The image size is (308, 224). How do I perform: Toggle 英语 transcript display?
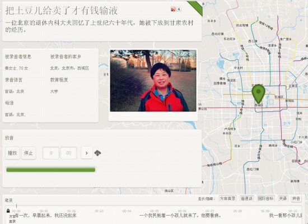point(283,198)
